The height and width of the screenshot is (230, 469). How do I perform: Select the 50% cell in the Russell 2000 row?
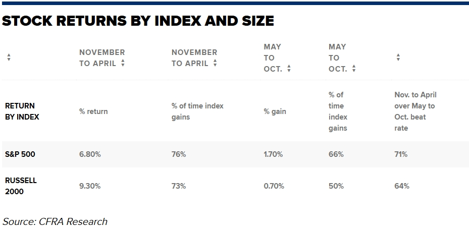336,186
